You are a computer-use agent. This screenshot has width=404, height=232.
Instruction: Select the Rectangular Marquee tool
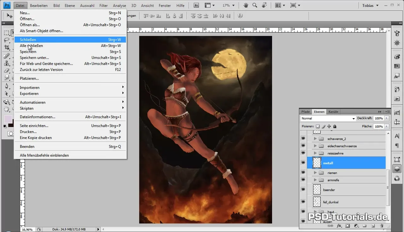tap(7, 33)
